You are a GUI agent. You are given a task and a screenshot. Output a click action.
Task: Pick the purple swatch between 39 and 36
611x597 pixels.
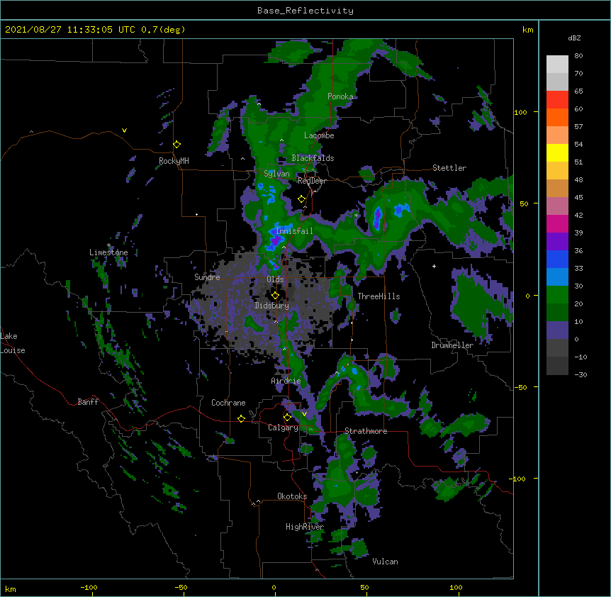557,242
